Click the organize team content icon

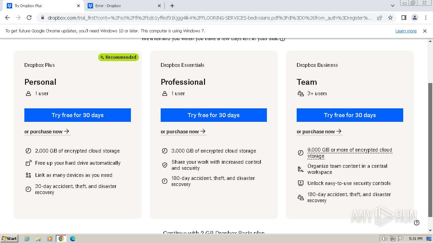click(301, 169)
